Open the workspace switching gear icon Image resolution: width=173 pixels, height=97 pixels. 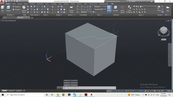pos(155,91)
